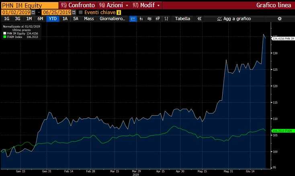
Task: Select the point-and-figure chart type icon
Action: point(158,19)
